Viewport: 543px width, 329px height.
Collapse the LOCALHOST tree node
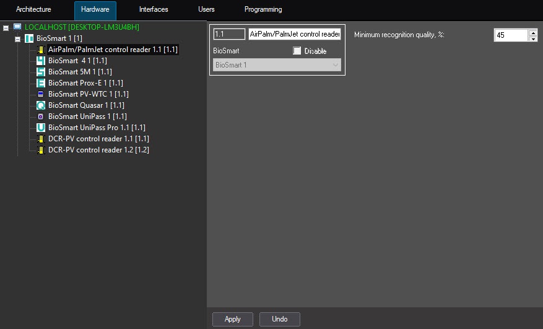(x=6, y=28)
